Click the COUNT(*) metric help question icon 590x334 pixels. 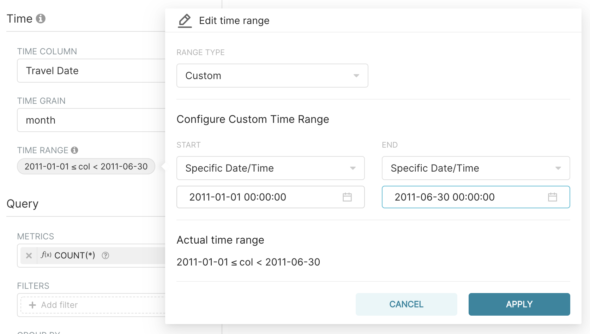click(105, 256)
